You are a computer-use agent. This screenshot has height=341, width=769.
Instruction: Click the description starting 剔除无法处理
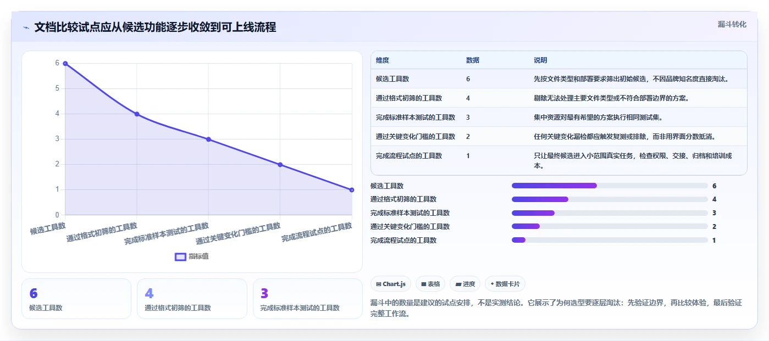click(x=611, y=98)
